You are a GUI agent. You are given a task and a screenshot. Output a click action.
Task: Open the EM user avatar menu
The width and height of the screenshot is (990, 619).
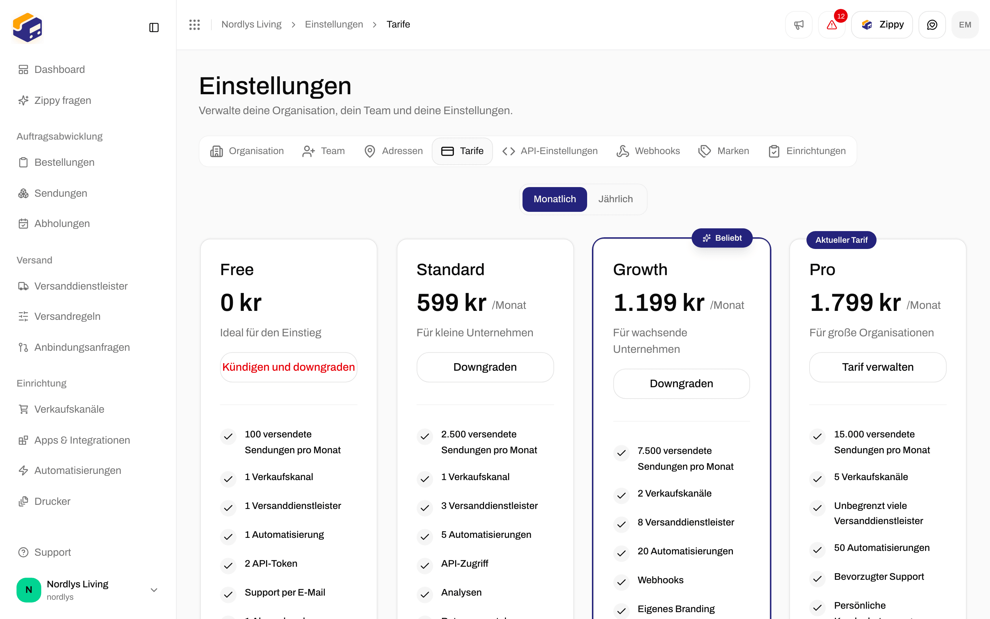coord(965,24)
